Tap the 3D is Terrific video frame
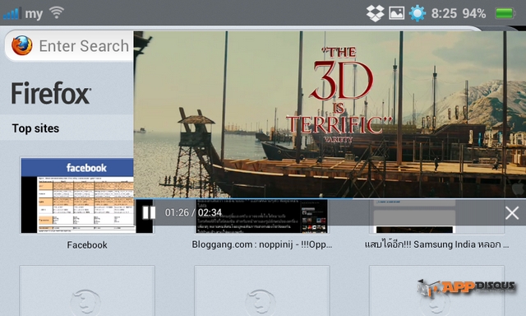The height and width of the screenshot is (316, 526). tap(330, 114)
